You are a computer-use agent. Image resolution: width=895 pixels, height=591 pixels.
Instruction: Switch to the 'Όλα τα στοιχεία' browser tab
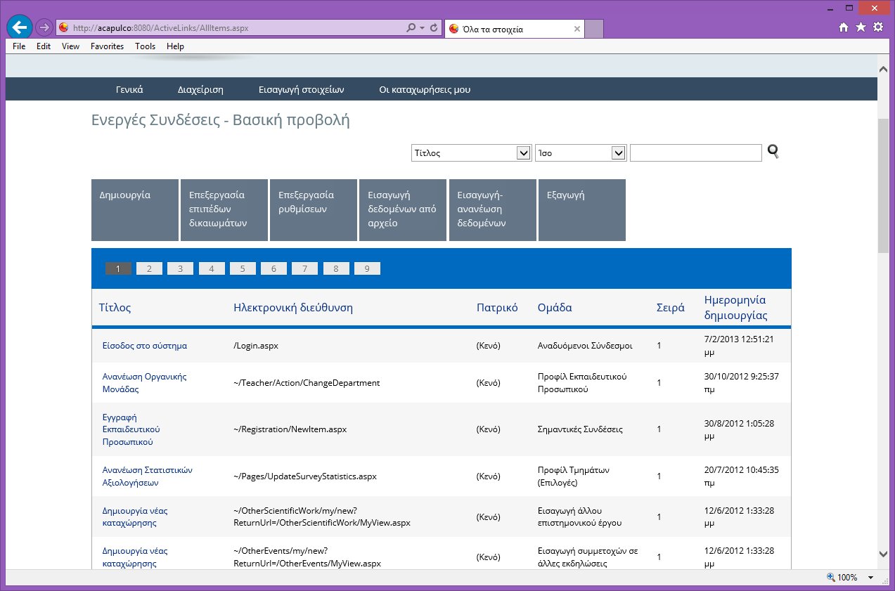[x=515, y=29]
